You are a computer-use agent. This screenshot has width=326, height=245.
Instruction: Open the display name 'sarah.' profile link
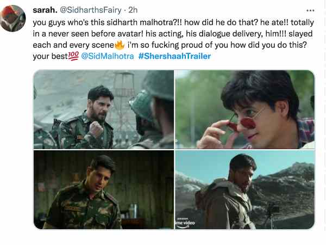[x=45, y=10]
